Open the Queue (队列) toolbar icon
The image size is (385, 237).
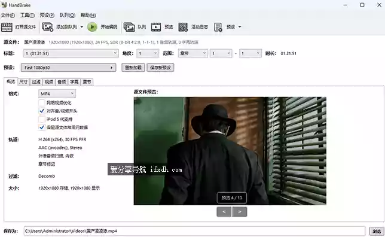(129, 27)
